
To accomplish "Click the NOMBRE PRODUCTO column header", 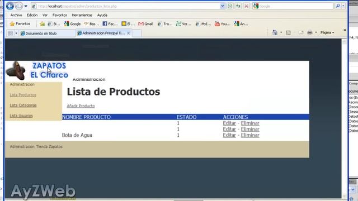I will [86, 117].
